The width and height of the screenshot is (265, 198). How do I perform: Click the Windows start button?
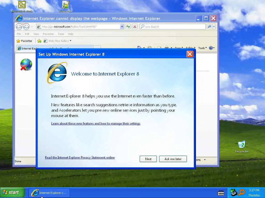click(12, 192)
